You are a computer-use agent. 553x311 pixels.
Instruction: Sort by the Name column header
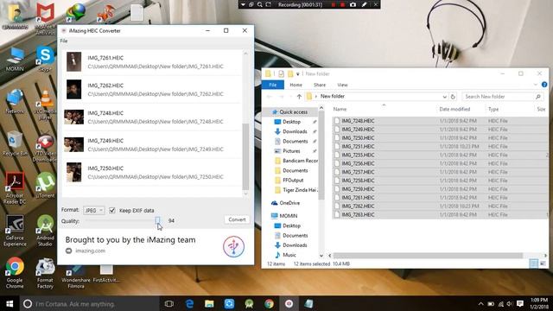[x=340, y=110]
